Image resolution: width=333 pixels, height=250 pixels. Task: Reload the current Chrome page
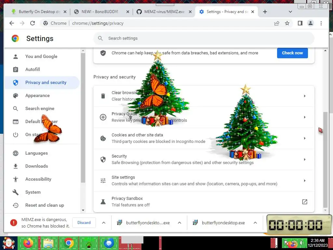click(x=33, y=23)
